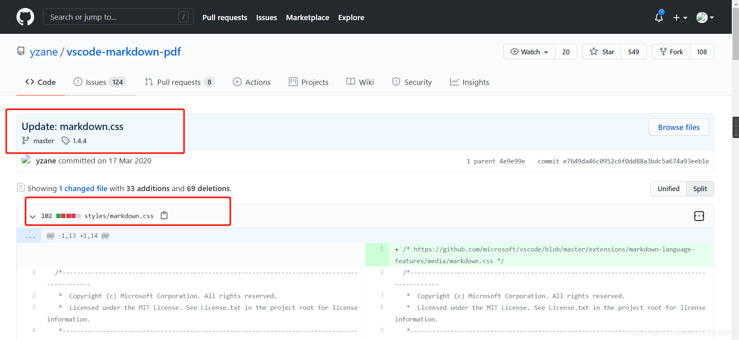Collapse the styles/markdown.css diff
739x340 pixels.
(x=33, y=216)
